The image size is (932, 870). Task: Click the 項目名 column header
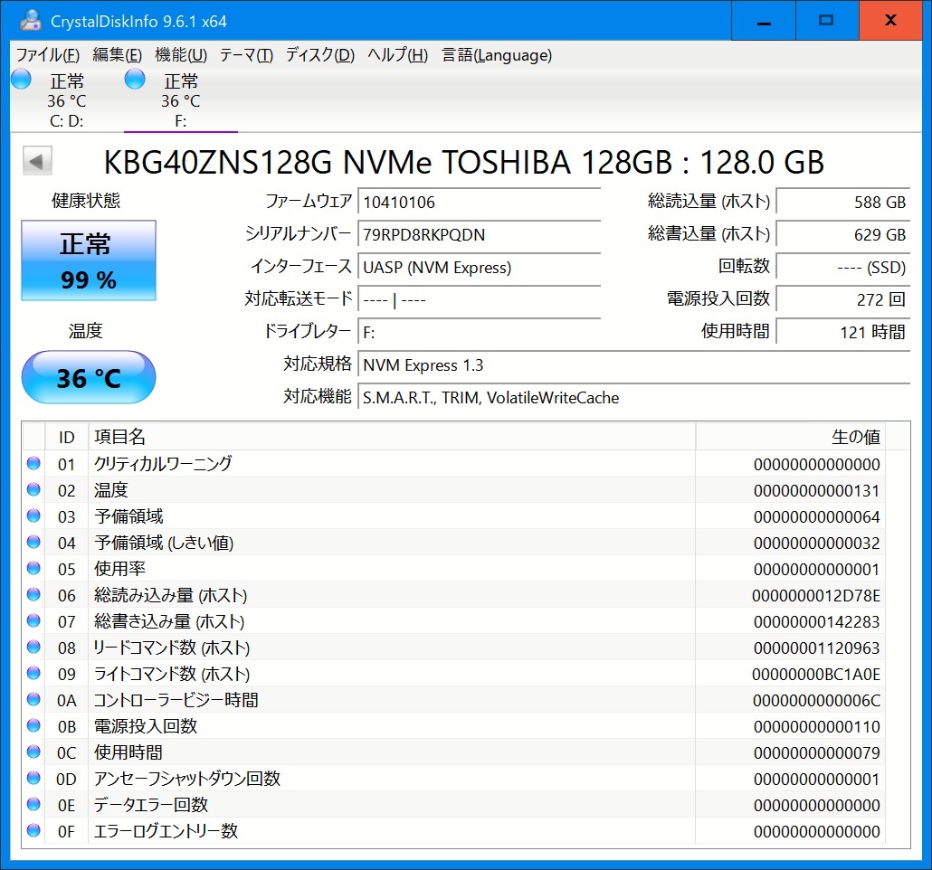119,437
